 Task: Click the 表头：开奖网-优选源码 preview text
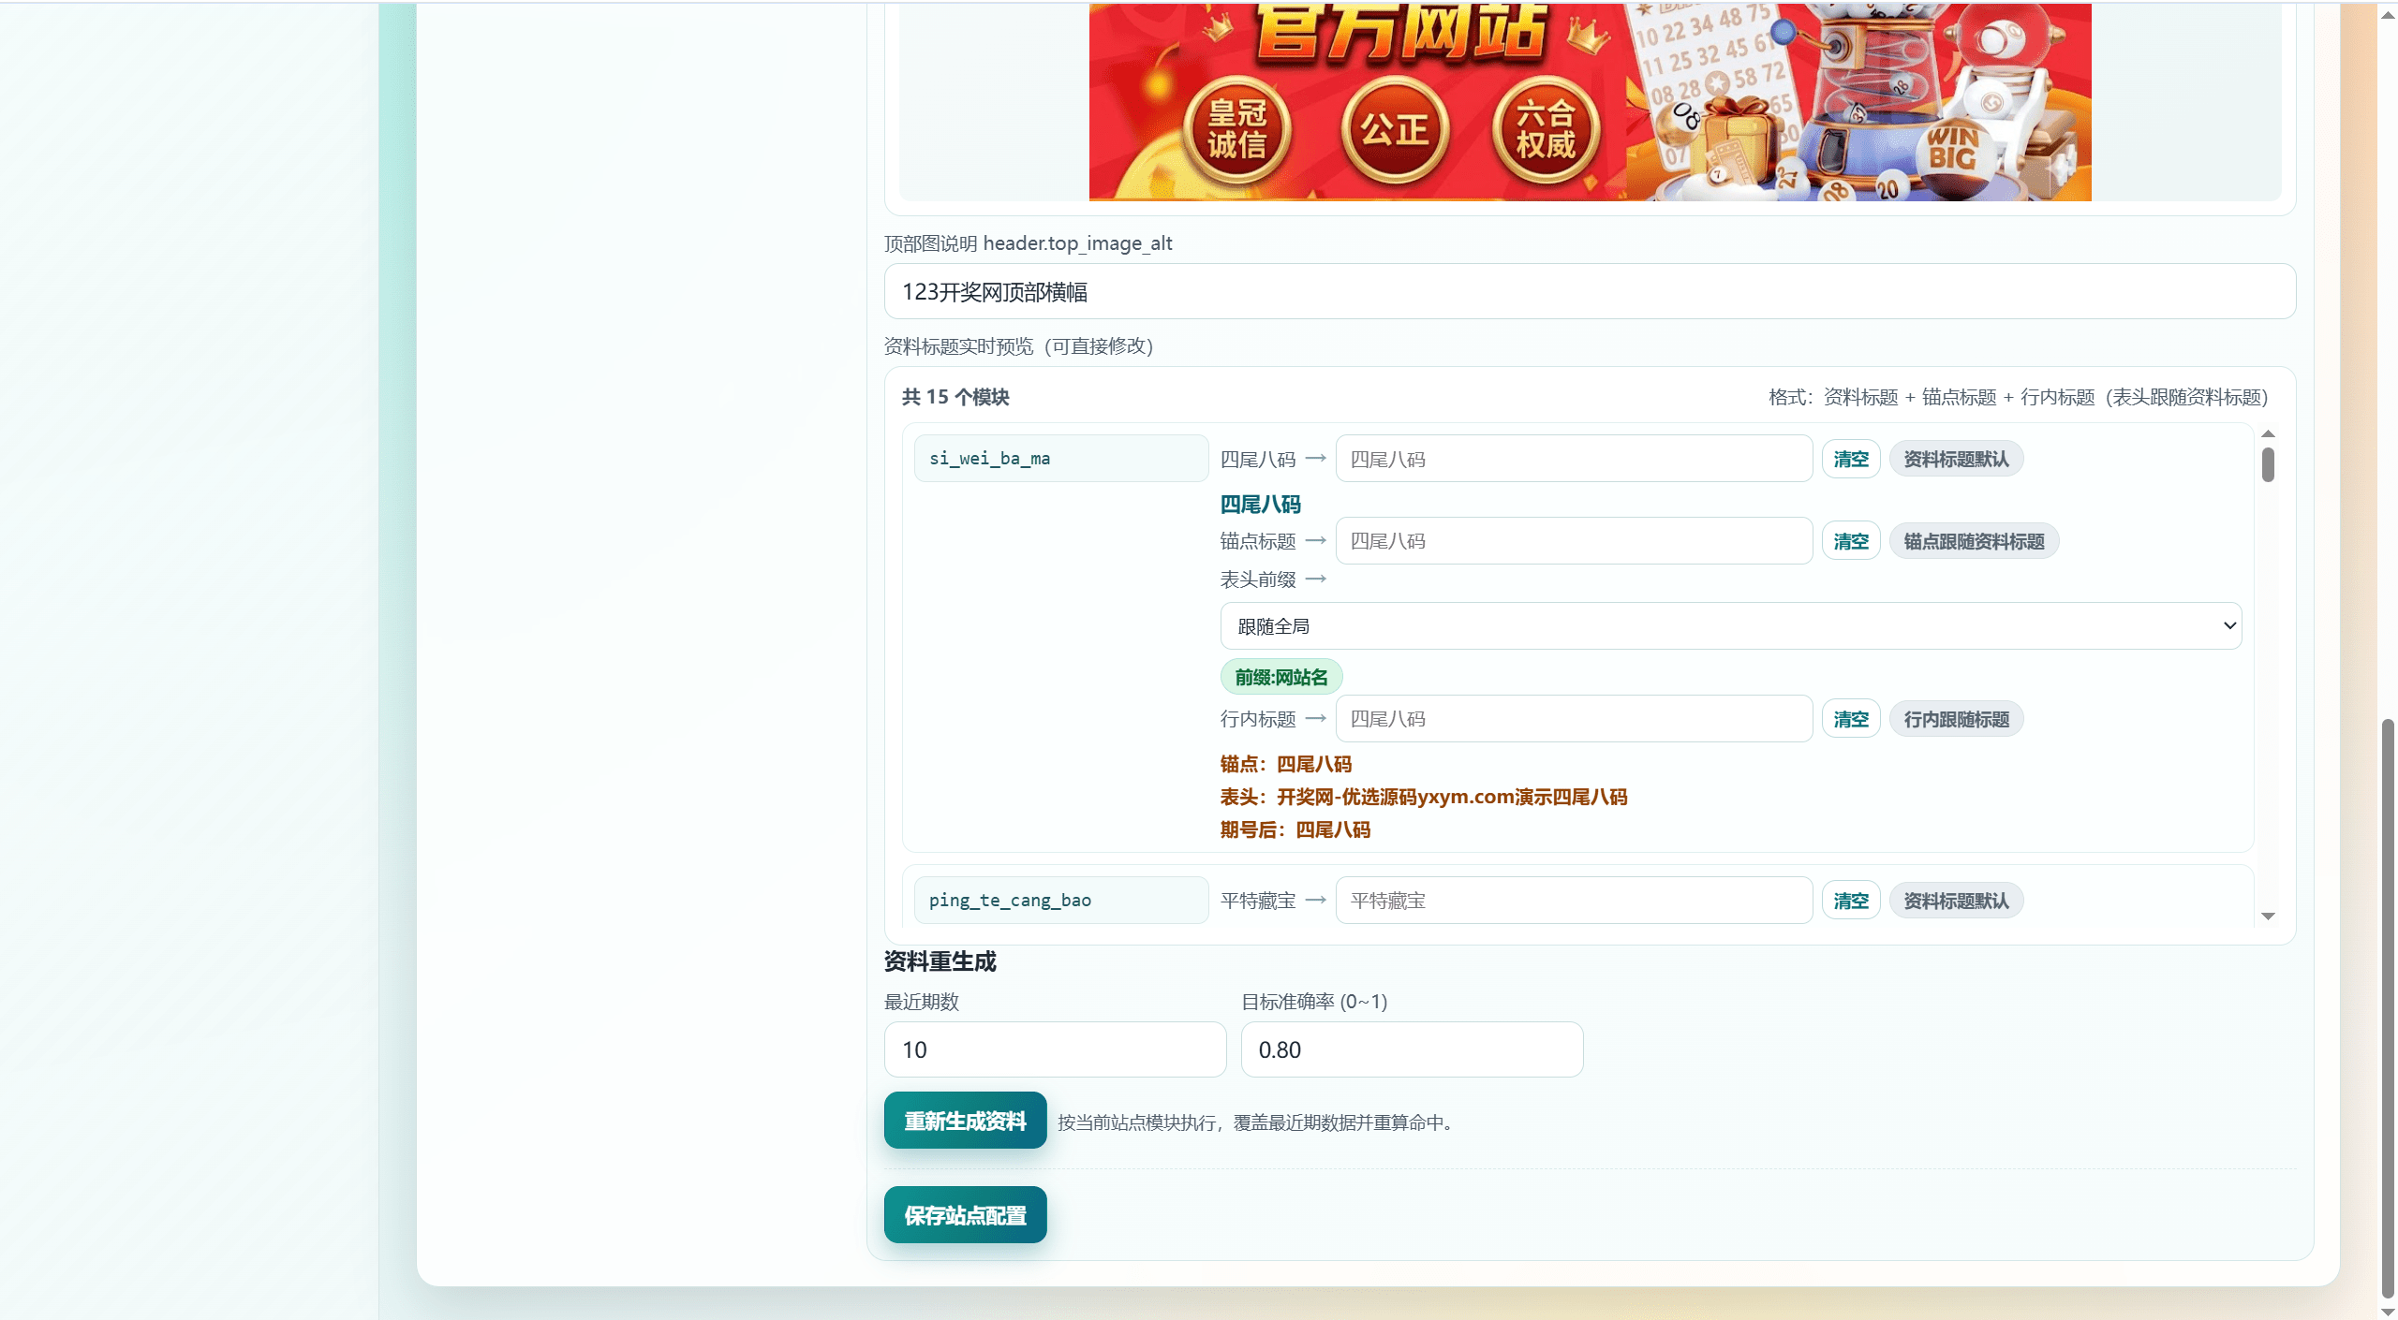(1423, 797)
